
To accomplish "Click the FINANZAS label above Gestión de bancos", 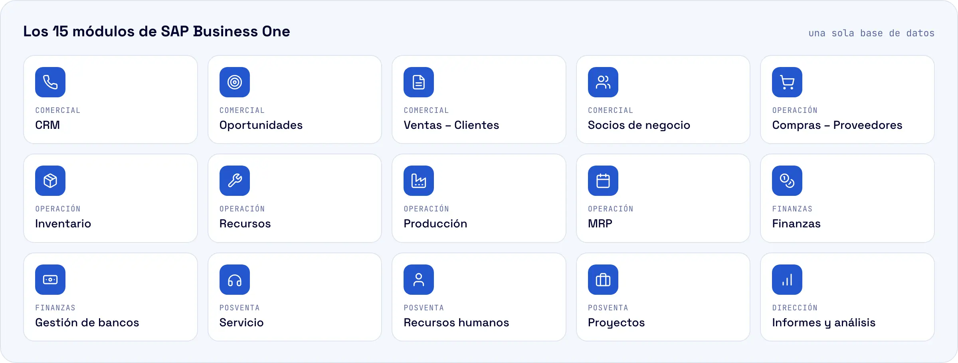I will 55,308.
